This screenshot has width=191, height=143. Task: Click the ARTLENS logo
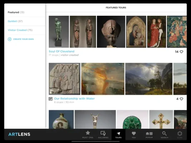tap(19, 134)
